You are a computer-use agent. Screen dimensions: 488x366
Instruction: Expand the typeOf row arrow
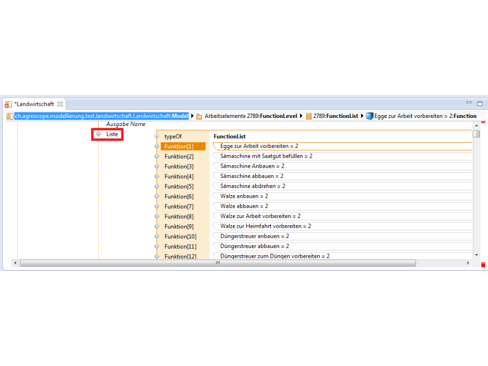click(157, 136)
